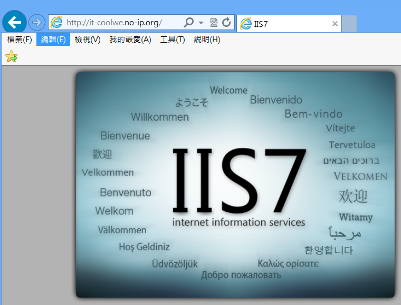Open a new tab with blank tab button
401x305 pixels.
349,24
